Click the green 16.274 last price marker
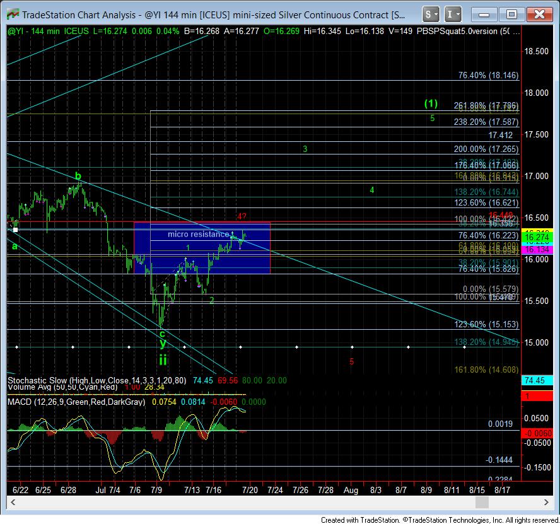 [x=537, y=237]
